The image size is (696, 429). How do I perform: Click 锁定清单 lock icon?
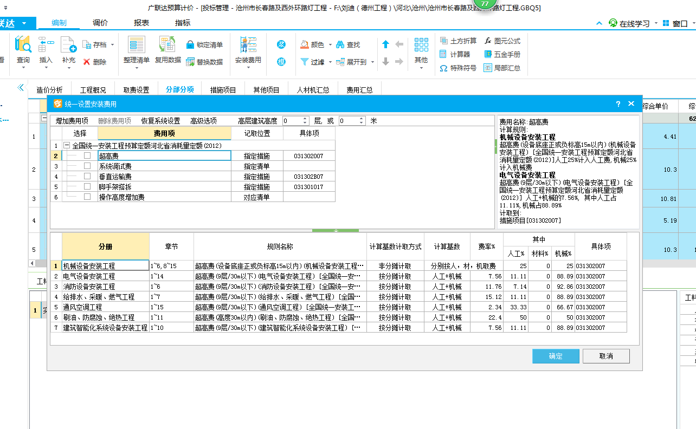190,45
